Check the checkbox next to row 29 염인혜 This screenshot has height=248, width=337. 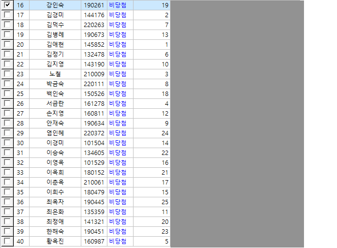coord(7,133)
